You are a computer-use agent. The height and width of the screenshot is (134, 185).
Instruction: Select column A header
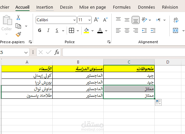point(27,62)
